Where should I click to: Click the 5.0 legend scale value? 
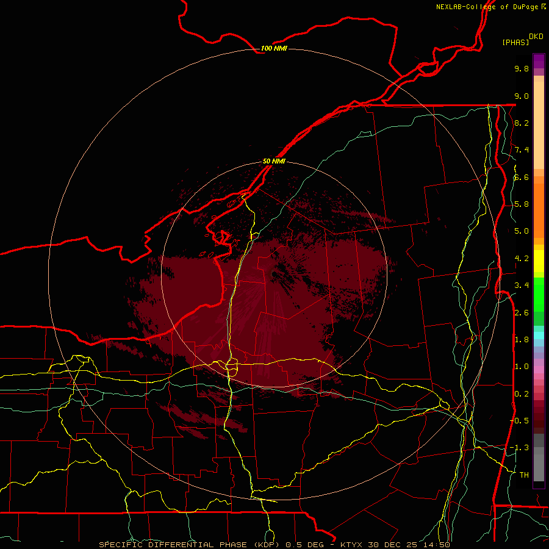click(x=522, y=231)
